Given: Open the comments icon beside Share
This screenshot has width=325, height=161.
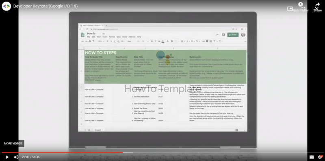Looking at the screenshot, I should (223, 35).
